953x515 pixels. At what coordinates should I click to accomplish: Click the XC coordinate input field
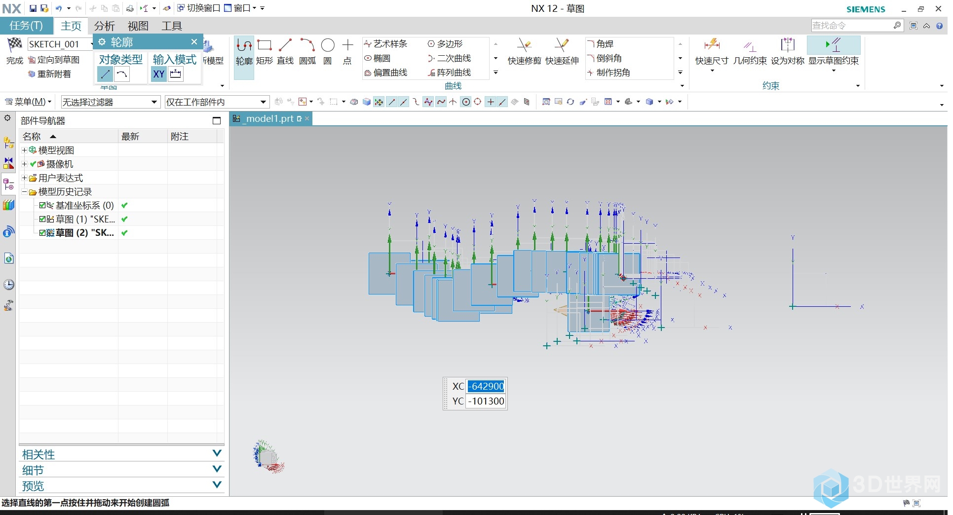coord(486,386)
